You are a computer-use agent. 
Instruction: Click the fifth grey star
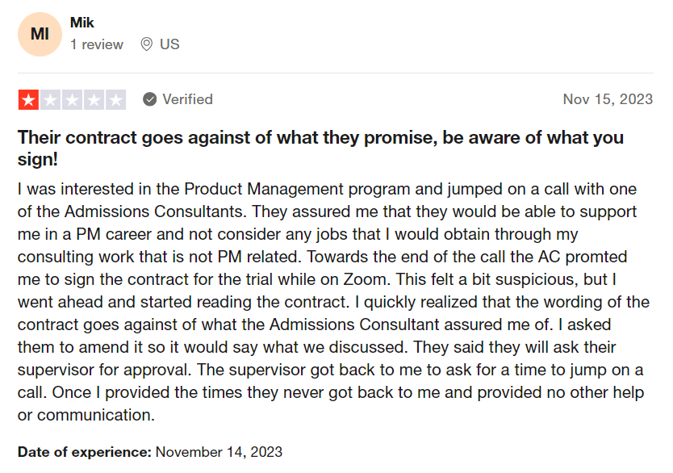click(115, 99)
